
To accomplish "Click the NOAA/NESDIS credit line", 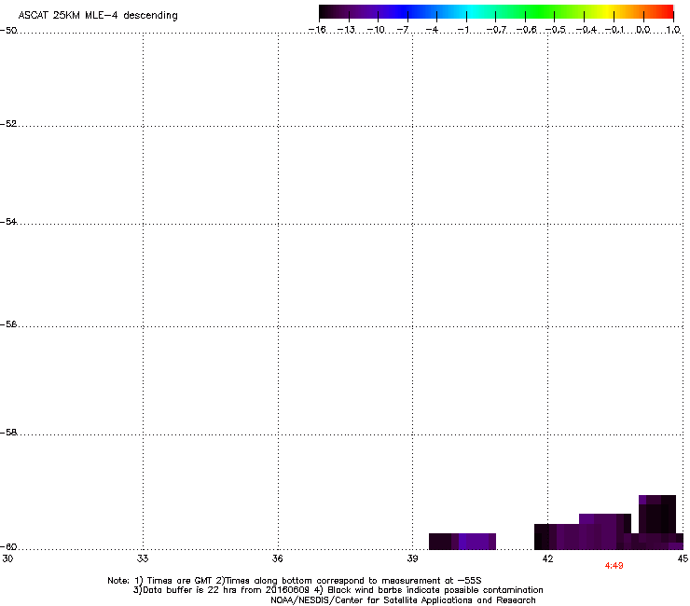I will 403,600.
